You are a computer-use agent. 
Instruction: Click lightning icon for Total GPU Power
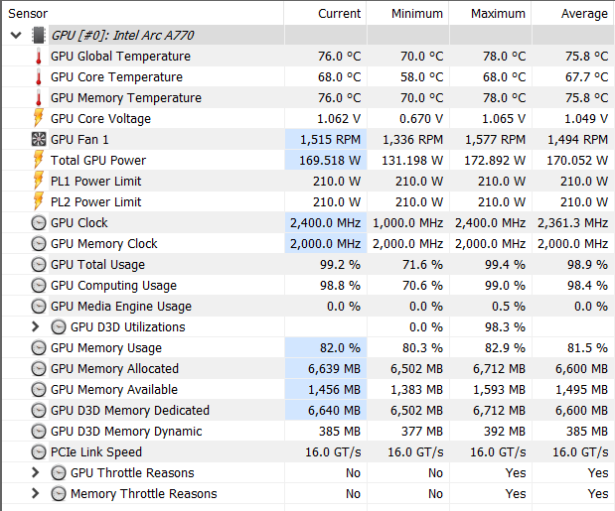coord(39,160)
